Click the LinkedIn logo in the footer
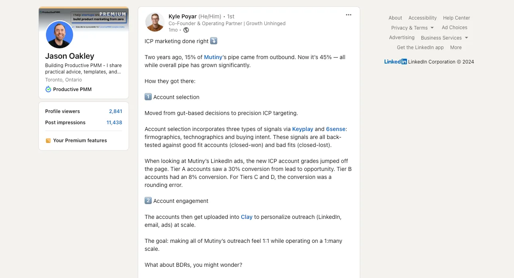This screenshot has height=278, width=514. point(395,62)
